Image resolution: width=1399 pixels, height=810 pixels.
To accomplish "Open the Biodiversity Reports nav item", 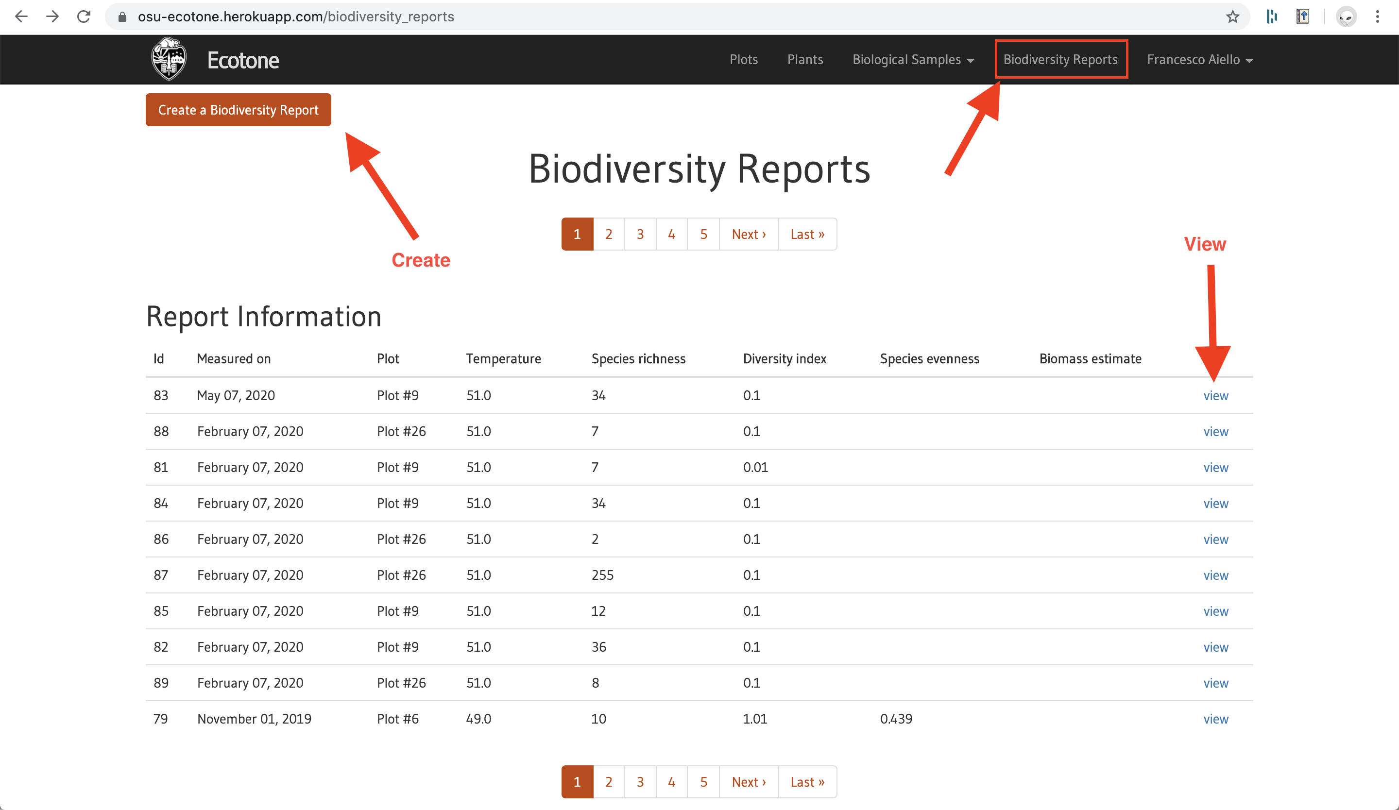I will point(1060,59).
